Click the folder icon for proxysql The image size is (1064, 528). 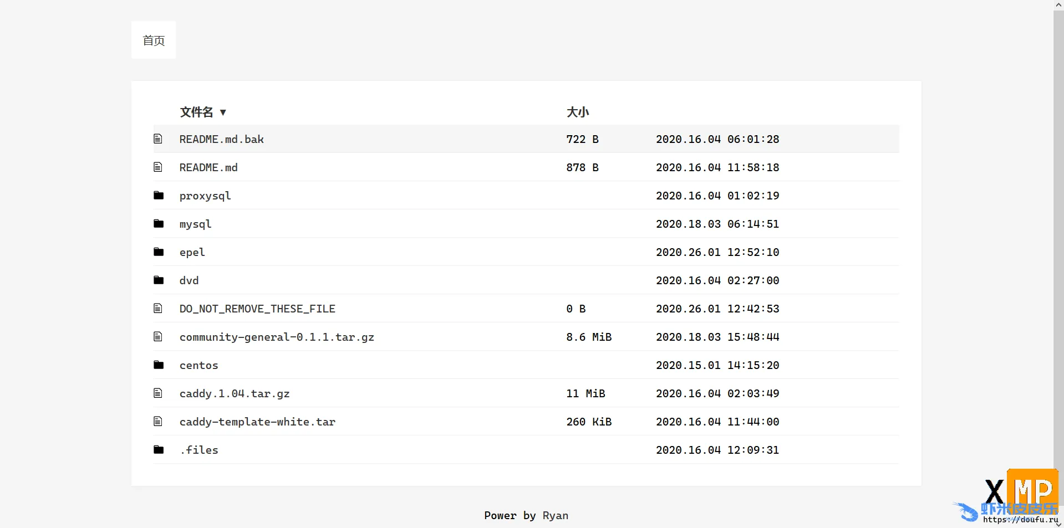159,195
